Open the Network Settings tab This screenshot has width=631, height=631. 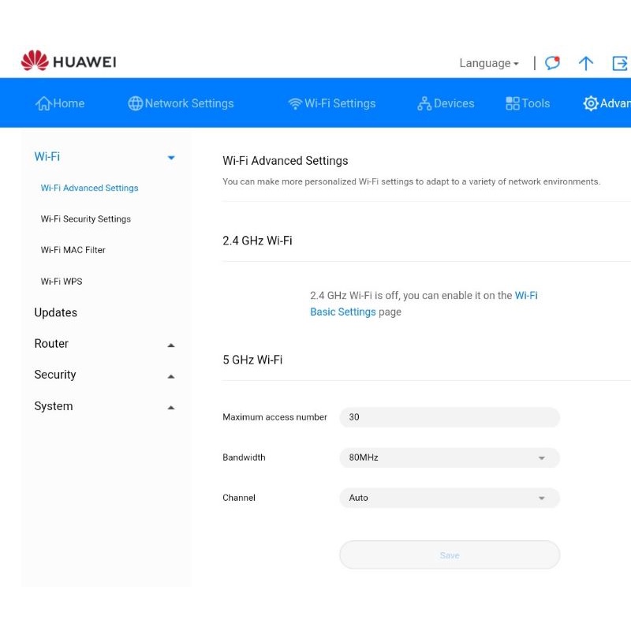click(181, 103)
